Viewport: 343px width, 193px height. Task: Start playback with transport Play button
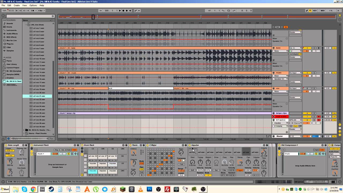pyautogui.click(x=120, y=10)
